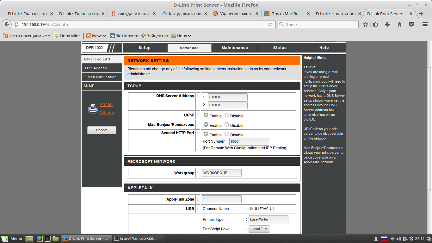Switch to the Maintenance tab
This screenshot has width=432, height=243.
tap(235, 48)
